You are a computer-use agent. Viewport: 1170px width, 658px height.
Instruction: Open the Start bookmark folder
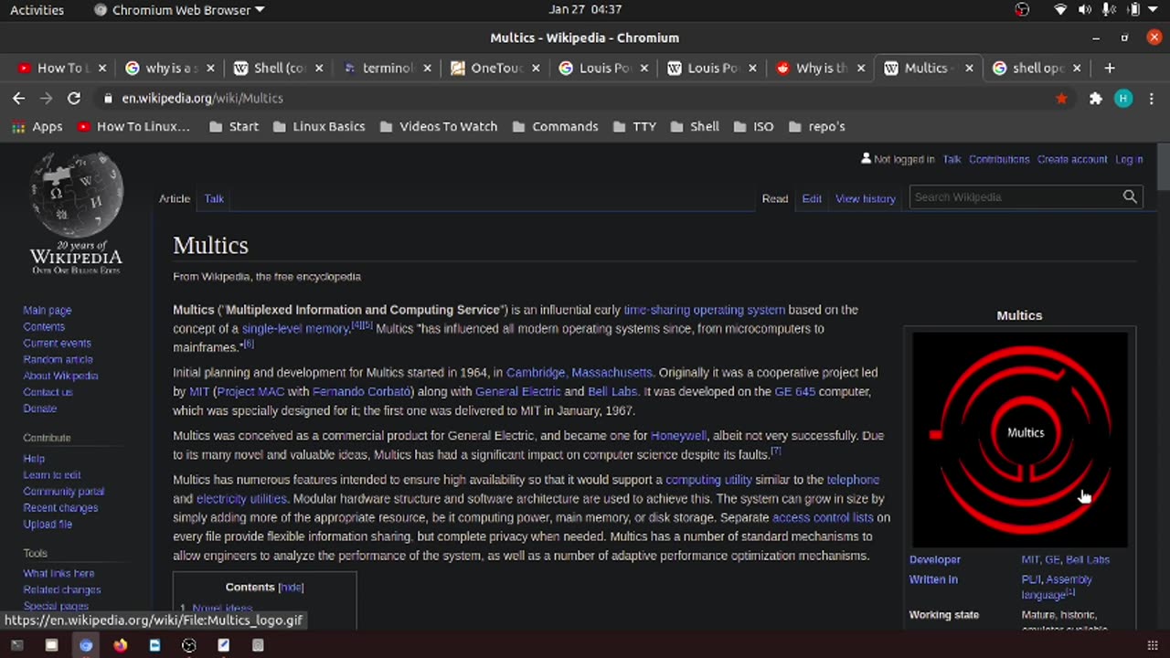[234, 126]
